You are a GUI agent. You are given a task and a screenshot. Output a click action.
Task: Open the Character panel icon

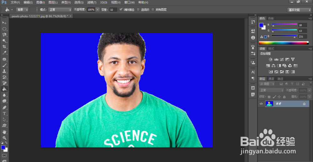coord(253,72)
